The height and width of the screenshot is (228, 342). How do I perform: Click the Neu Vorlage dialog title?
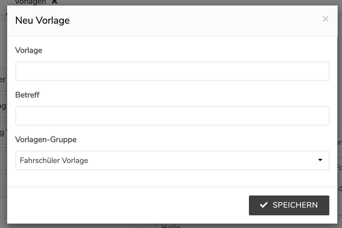pyautogui.click(x=42, y=20)
